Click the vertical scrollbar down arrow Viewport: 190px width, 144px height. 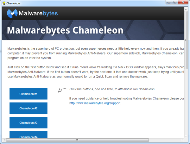click(186, 136)
